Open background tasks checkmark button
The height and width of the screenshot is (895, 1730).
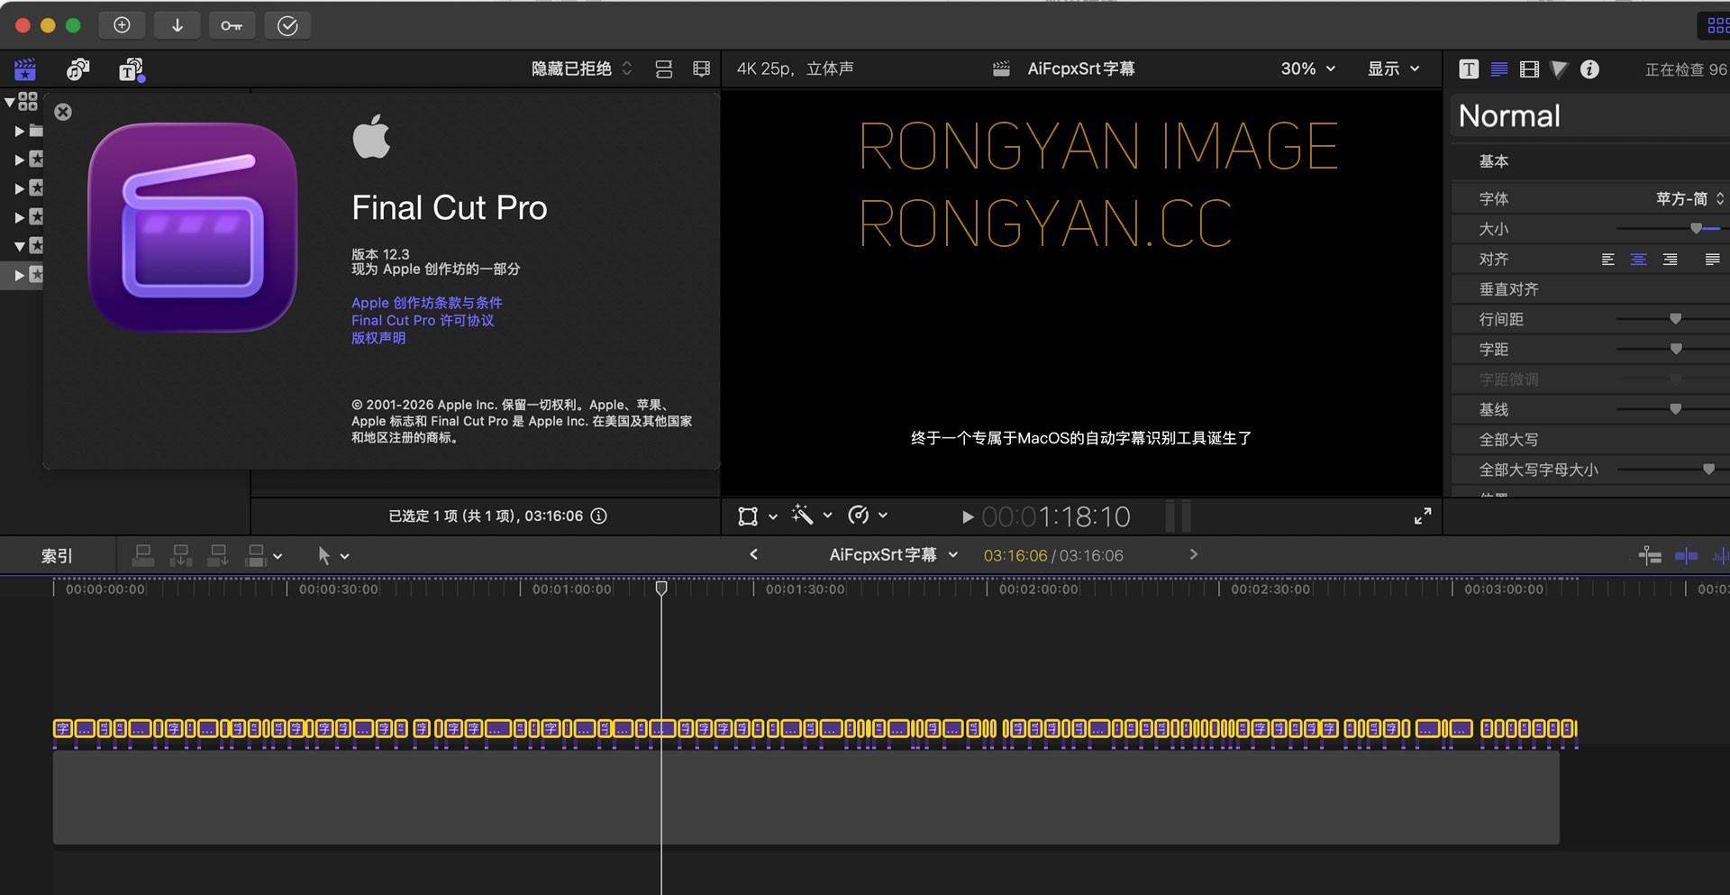click(287, 25)
